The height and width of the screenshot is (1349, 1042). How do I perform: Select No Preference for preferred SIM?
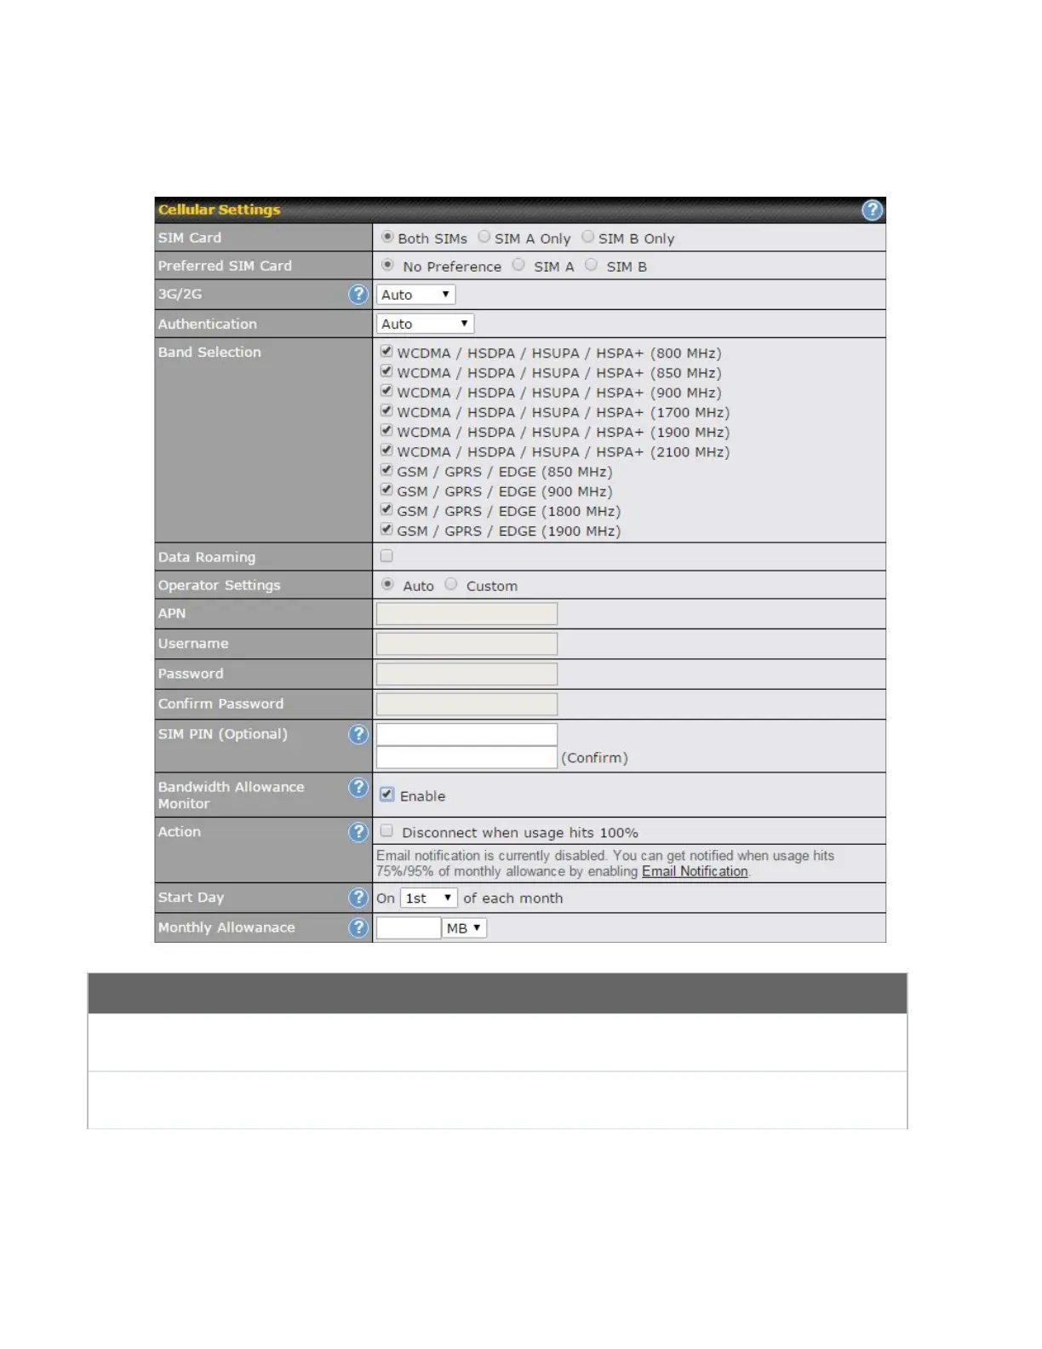tap(387, 265)
